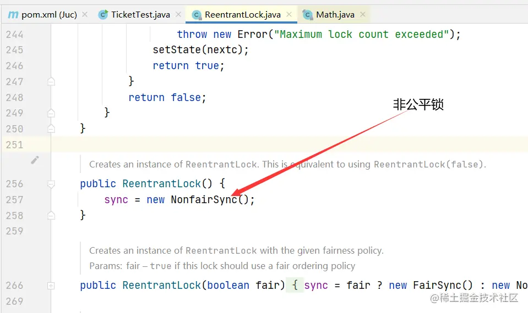The image size is (528, 313).
Task: Click the 'return false;' statement
Action: coord(167,97)
